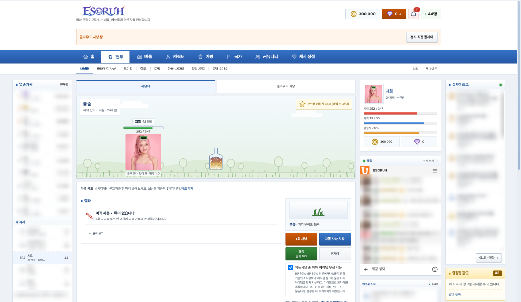The height and width of the screenshot is (302, 521).
Task: Toggle the 자동사냥 중 회복 아이템 우선 사용 checkbox
Action: [291, 267]
